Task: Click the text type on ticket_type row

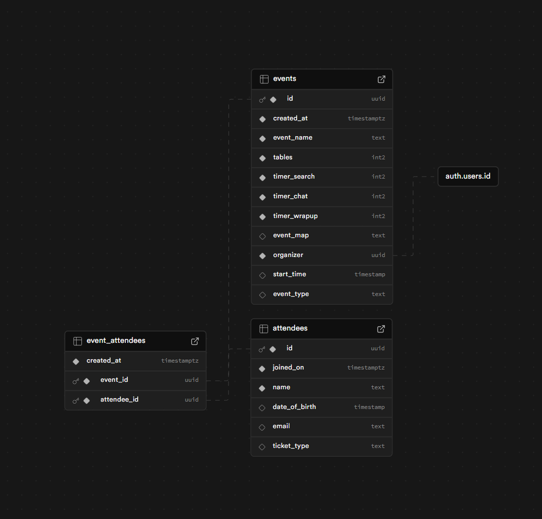Action: point(378,446)
